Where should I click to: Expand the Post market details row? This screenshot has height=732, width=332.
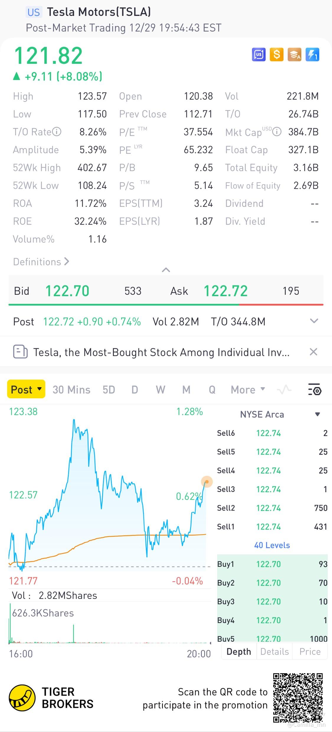(314, 321)
